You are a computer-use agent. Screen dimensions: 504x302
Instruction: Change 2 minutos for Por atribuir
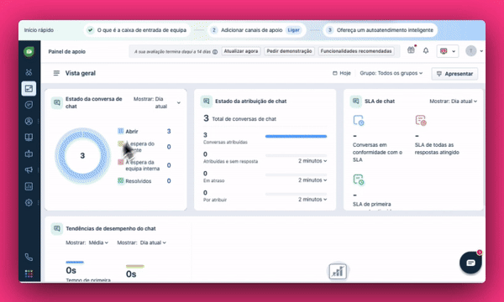[x=312, y=200]
